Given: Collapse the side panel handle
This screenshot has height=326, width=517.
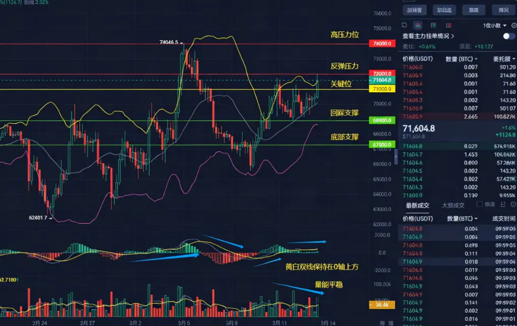Looking at the screenshot, I should pyautogui.click(x=396, y=157).
